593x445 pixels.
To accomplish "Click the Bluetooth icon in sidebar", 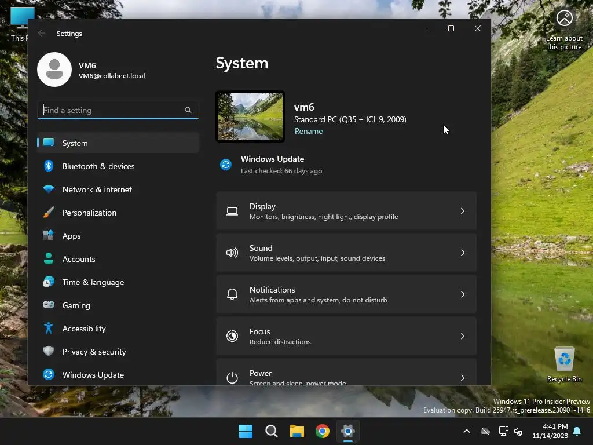I will [x=49, y=166].
